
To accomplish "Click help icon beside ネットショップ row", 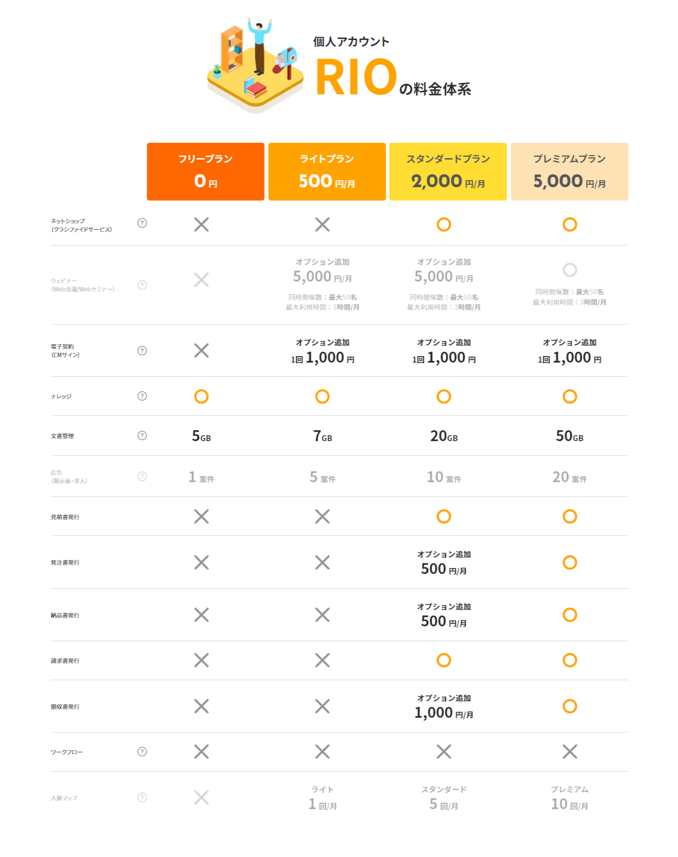I will click(x=142, y=223).
